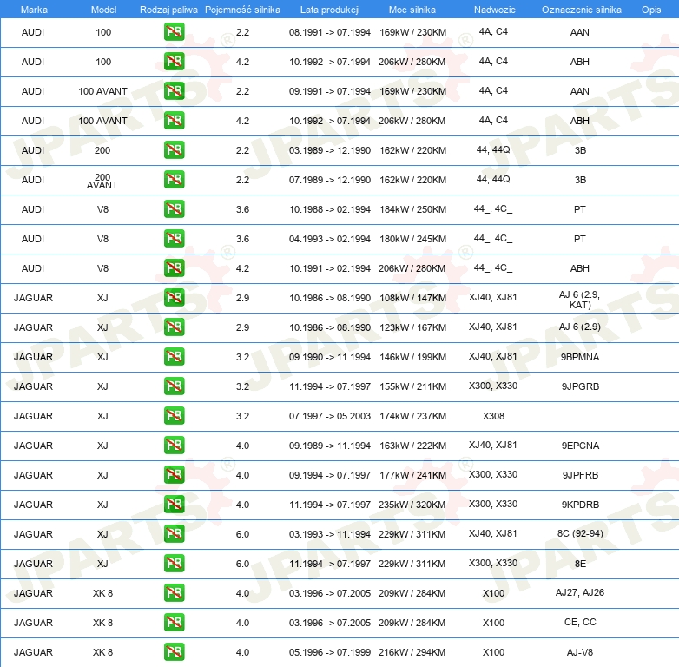Click the 9EPCNA engine code

(580, 446)
